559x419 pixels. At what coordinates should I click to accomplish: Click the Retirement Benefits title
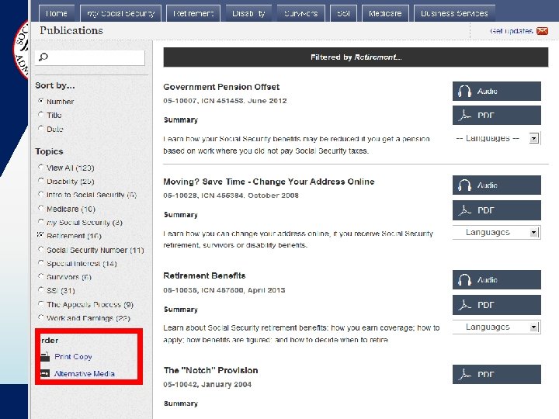[x=204, y=275]
